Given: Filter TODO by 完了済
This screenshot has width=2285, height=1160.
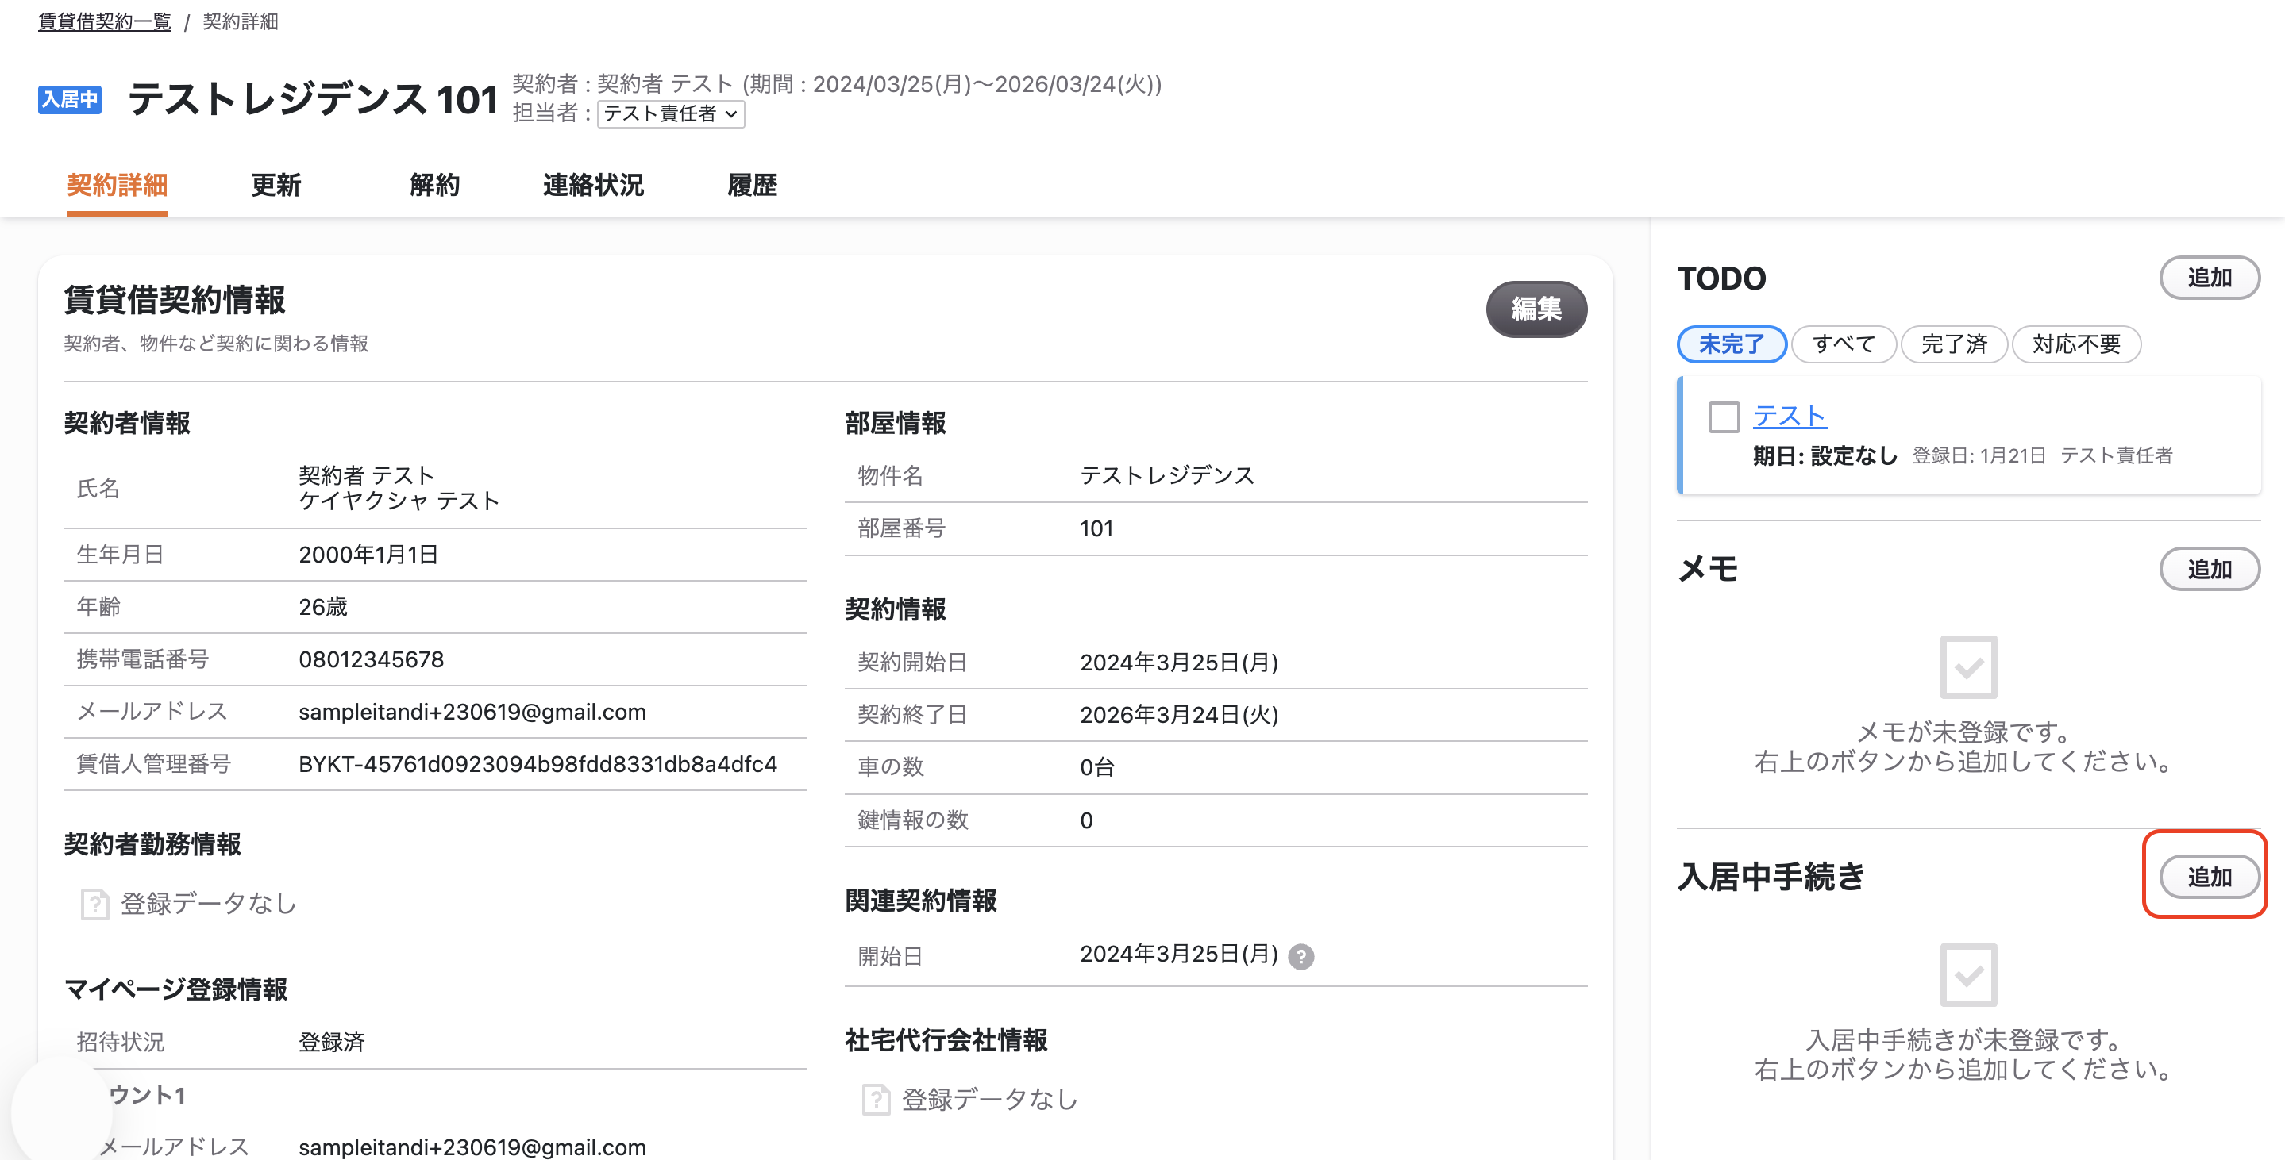Looking at the screenshot, I should tap(1953, 344).
